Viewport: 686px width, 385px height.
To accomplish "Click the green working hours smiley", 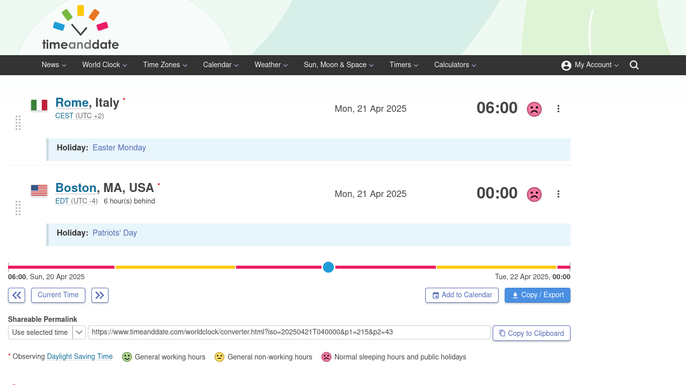I will 127,357.
